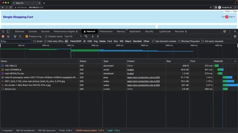Select the 192.168.0.3 document request

(x=11, y=66)
